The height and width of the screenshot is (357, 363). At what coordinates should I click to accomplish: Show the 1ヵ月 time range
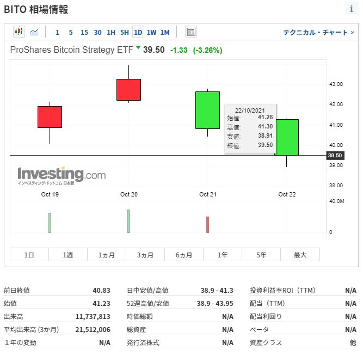pyautogui.click(x=107, y=255)
